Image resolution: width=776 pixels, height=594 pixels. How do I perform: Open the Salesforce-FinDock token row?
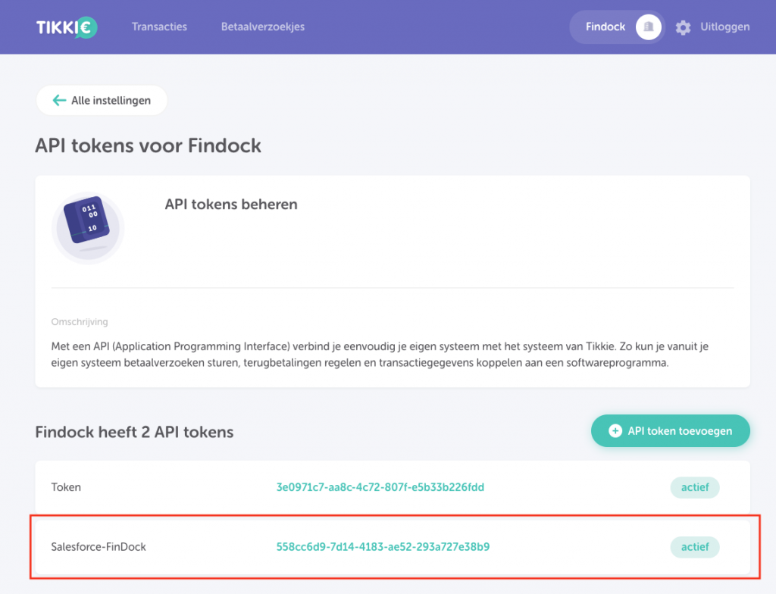pyautogui.click(x=99, y=546)
